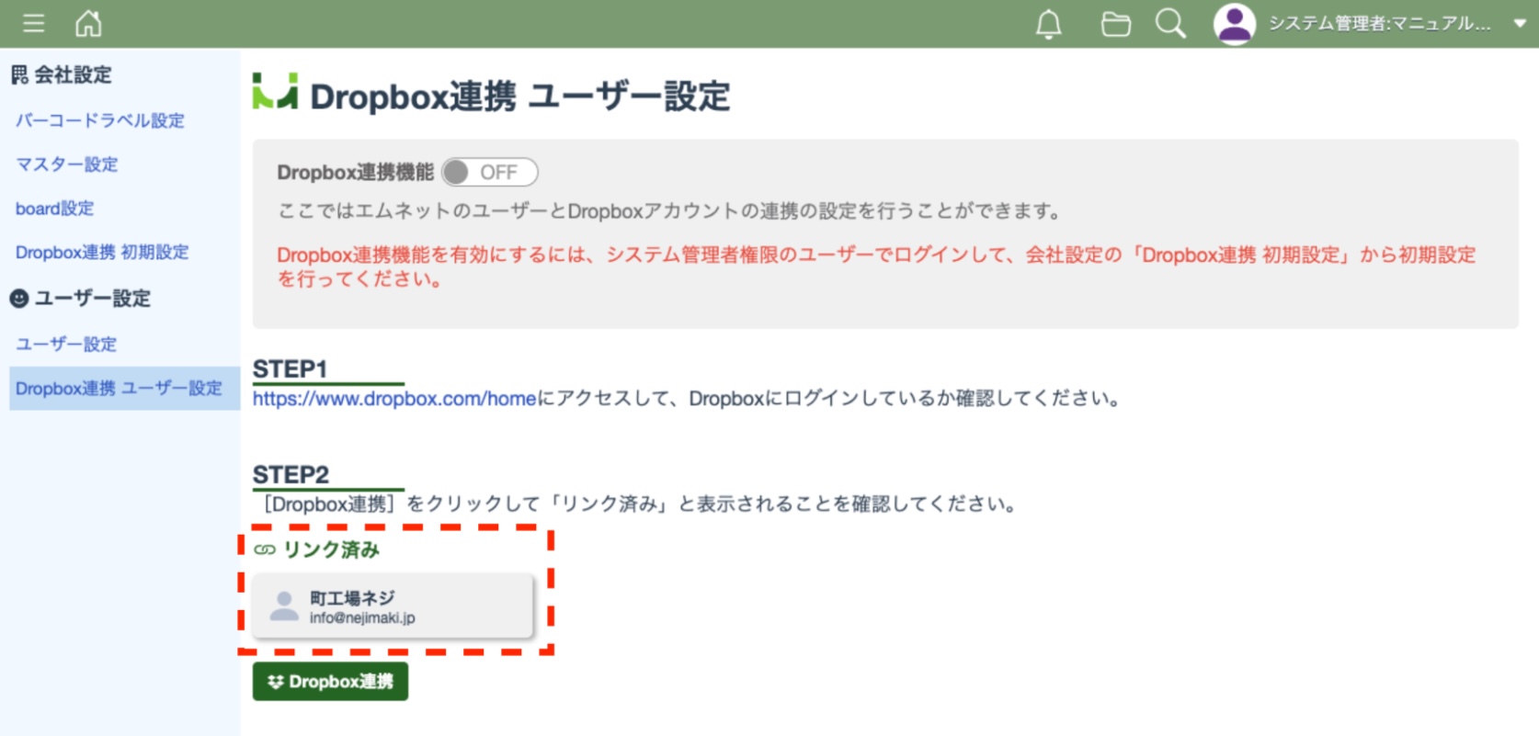Click the purple user avatar icon
Image resolution: width=1539 pixels, height=736 pixels.
pos(1234,24)
